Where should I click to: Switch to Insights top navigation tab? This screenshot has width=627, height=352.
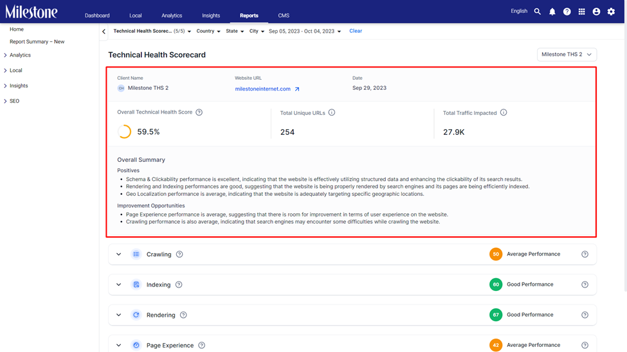[211, 15]
